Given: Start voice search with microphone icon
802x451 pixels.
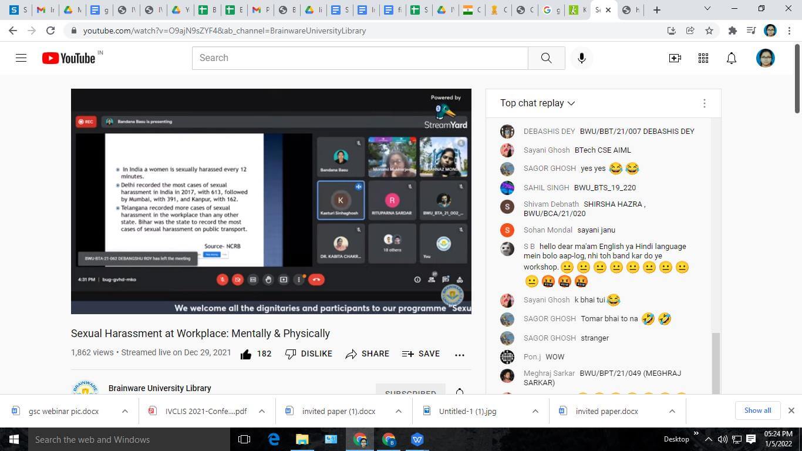Looking at the screenshot, I should (x=581, y=58).
